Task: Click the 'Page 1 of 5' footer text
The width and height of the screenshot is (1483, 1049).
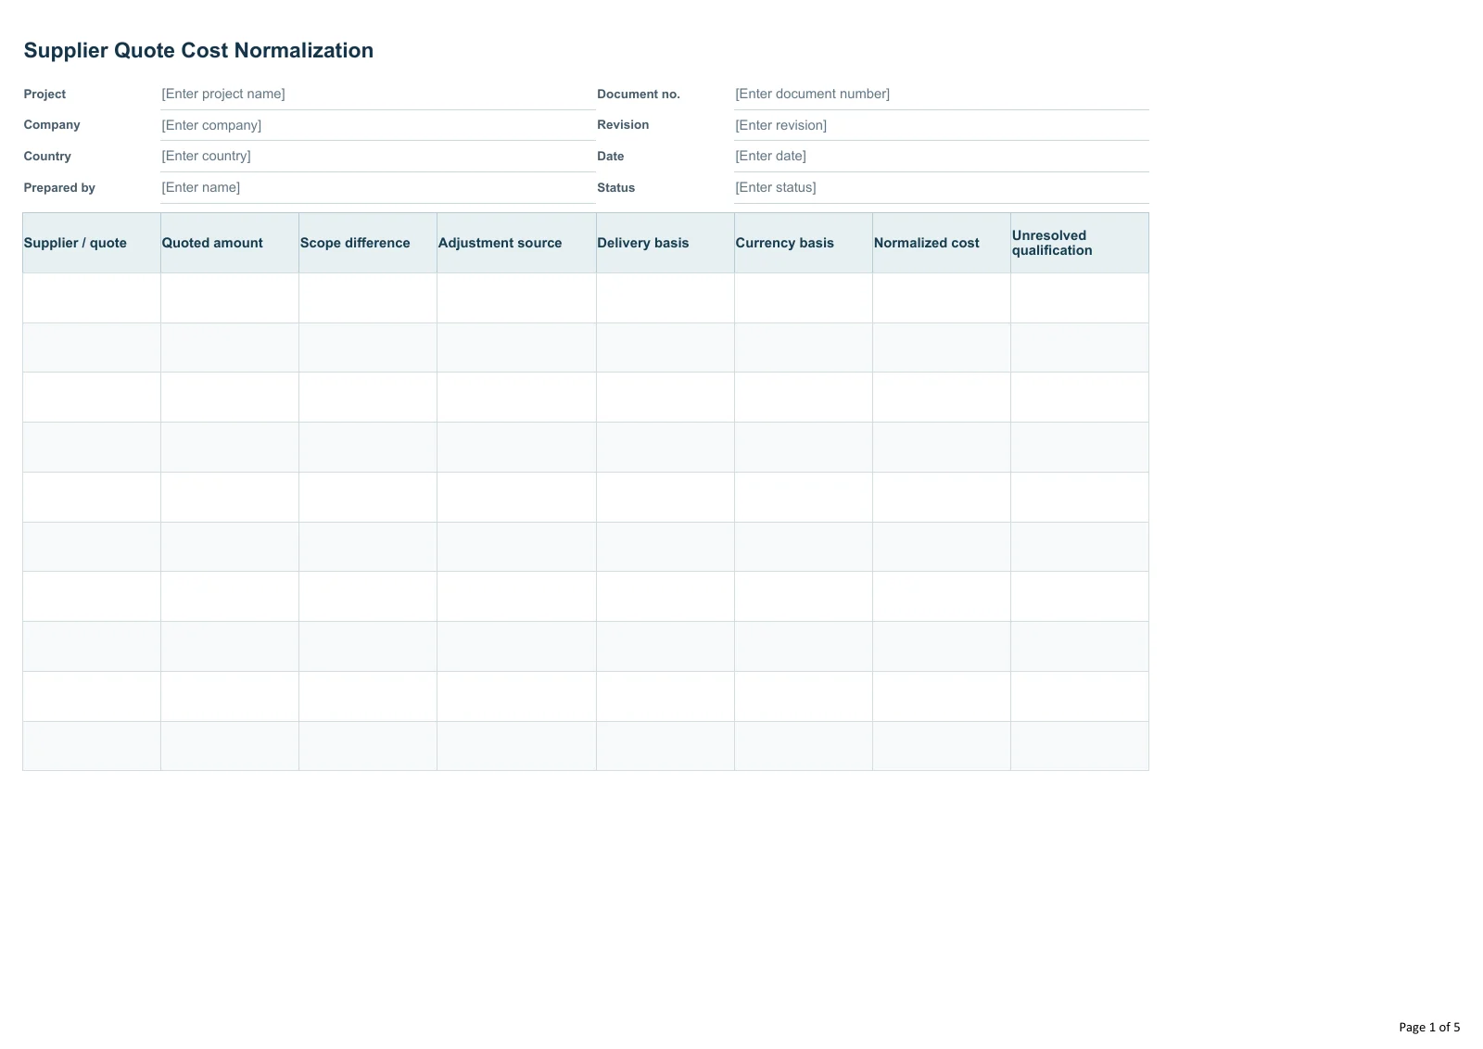Action: 1429,1027
